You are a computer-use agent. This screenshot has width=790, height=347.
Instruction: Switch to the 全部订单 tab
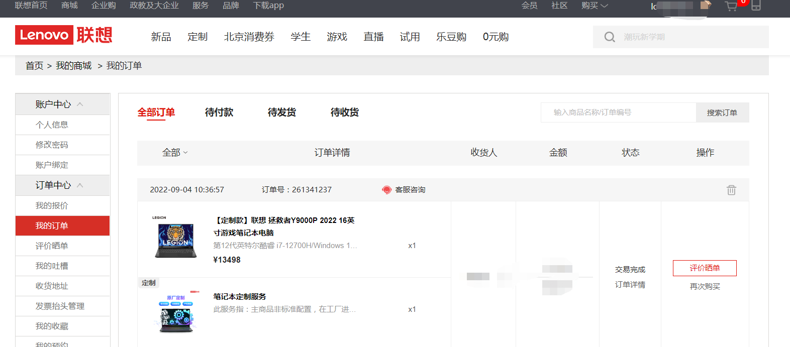156,112
